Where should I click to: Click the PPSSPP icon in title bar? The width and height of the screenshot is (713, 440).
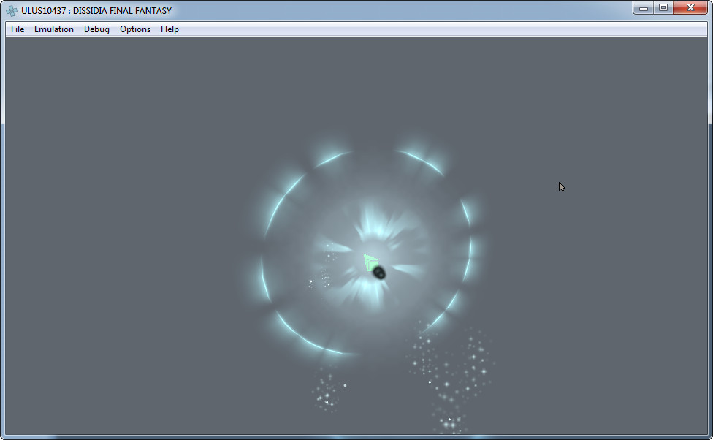(x=12, y=11)
